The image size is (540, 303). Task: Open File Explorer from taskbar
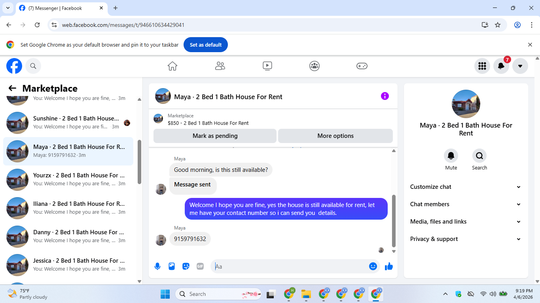tap(306, 294)
